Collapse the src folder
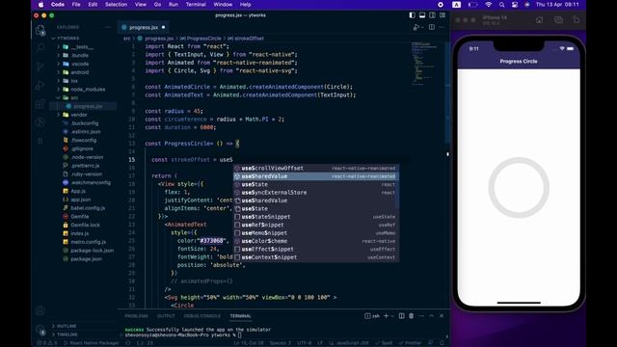The height and width of the screenshot is (347, 617). (74, 97)
